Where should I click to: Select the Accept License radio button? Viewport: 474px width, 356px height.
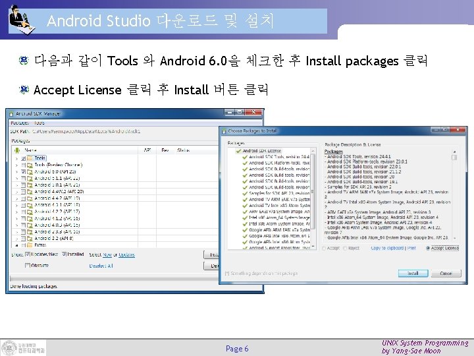point(428,249)
